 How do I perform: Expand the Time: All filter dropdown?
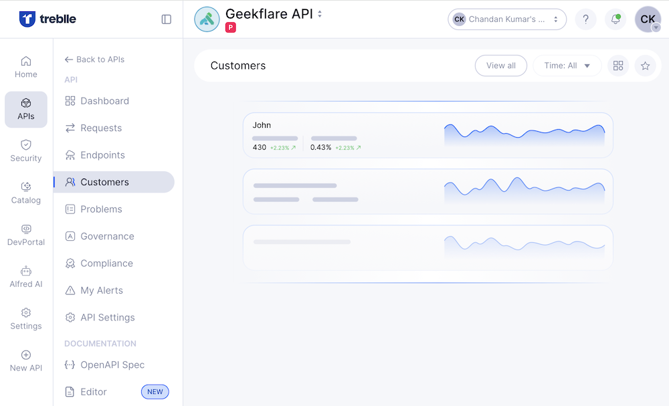(567, 66)
